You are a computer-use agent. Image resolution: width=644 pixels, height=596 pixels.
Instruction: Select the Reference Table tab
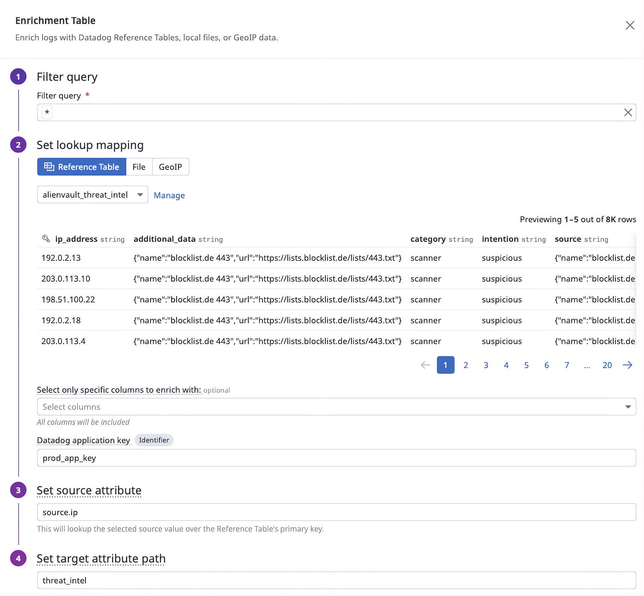81,167
